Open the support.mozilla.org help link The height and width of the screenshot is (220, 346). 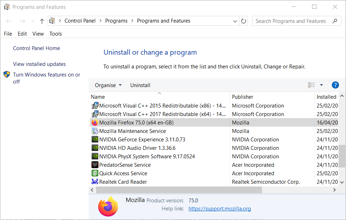point(220,208)
